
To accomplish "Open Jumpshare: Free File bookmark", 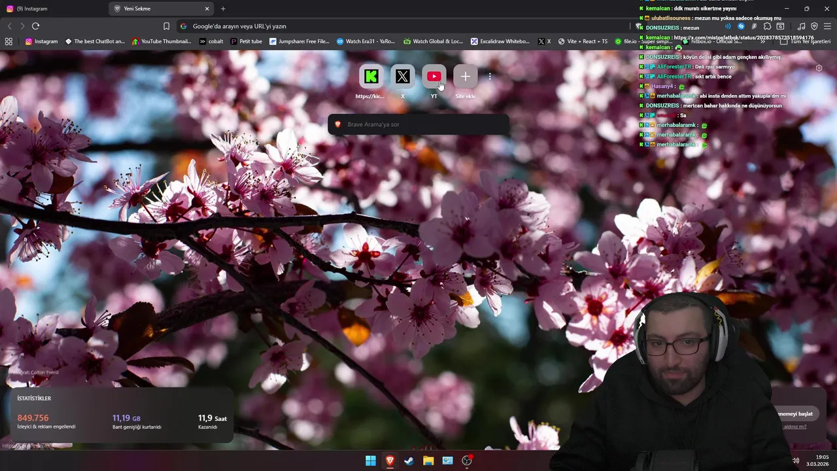I will (x=299, y=41).
